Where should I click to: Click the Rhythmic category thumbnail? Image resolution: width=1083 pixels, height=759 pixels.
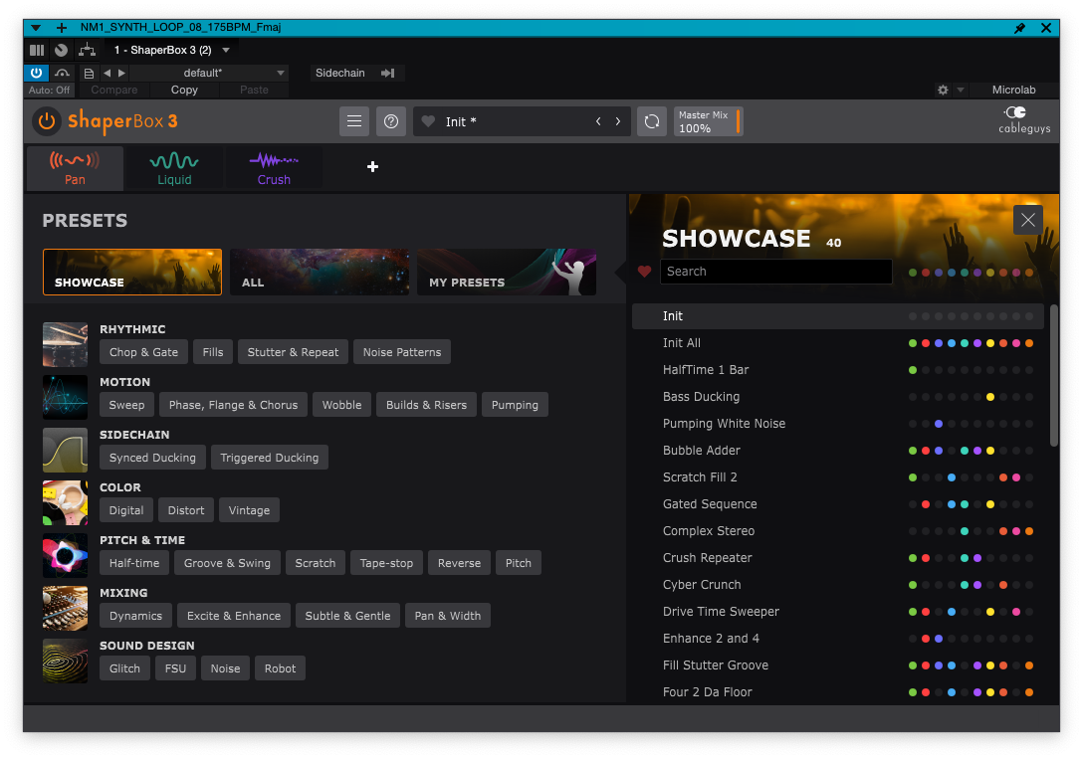pyautogui.click(x=65, y=344)
